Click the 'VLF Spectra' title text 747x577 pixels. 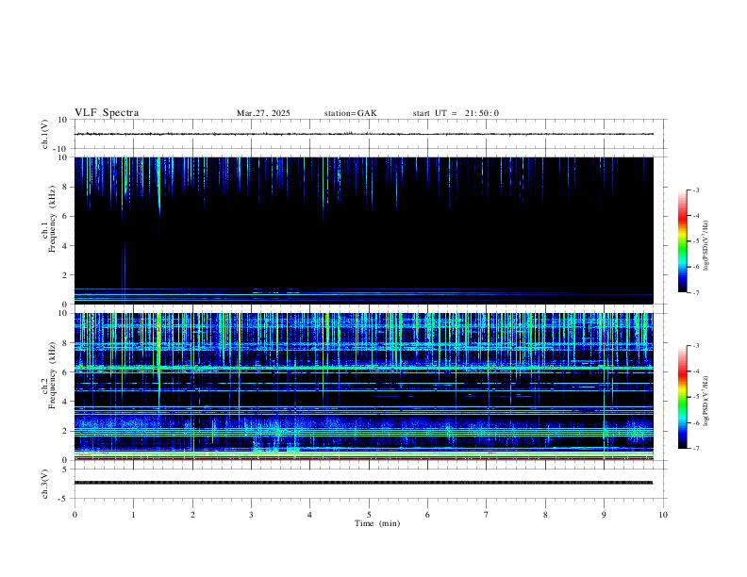pos(107,113)
